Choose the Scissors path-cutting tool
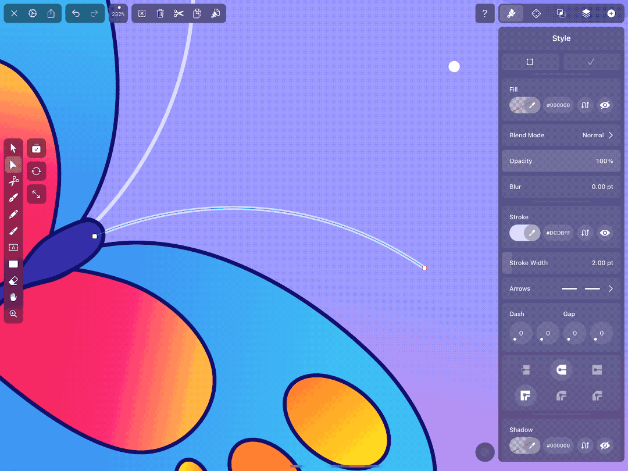 (x=13, y=181)
